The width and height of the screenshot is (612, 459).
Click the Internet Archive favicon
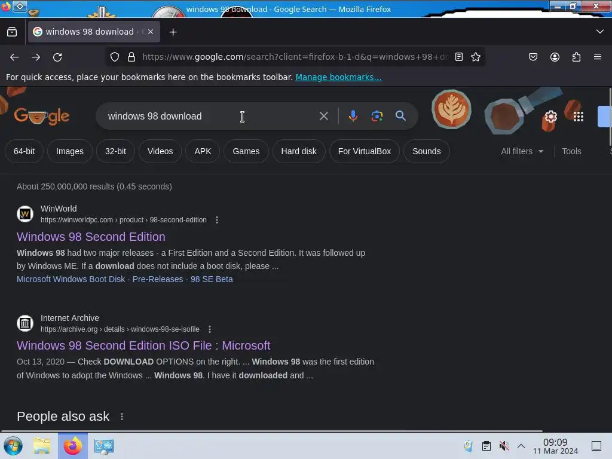pos(25,323)
